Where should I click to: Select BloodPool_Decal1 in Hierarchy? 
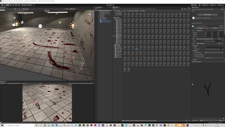click(106, 20)
